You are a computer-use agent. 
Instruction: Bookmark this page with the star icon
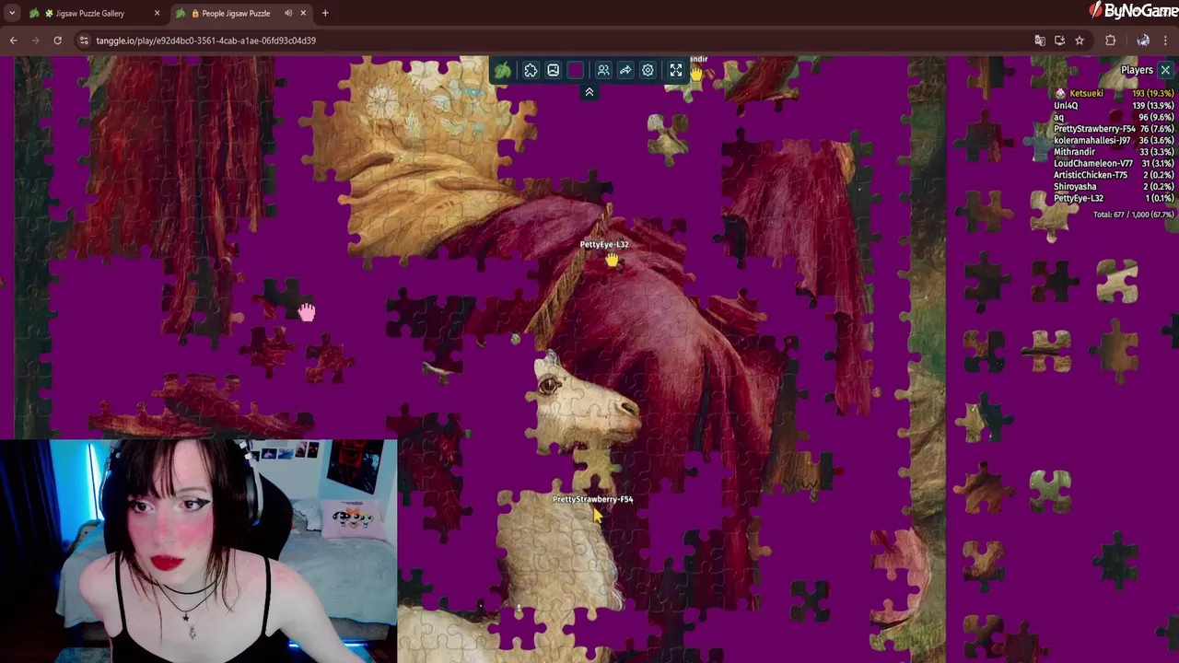tap(1080, 41)
